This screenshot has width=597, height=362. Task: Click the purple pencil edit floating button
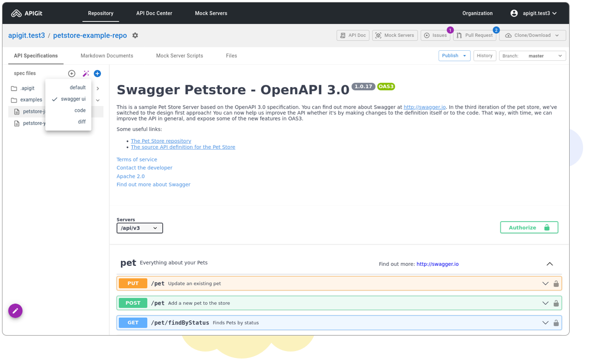(15, 311)
